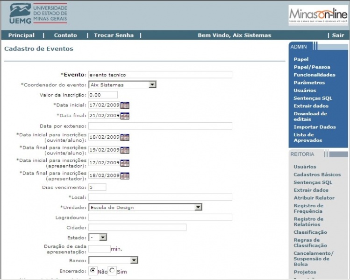Open Importar Dados link
Viewport: 350px width, 280px height.
315,127
